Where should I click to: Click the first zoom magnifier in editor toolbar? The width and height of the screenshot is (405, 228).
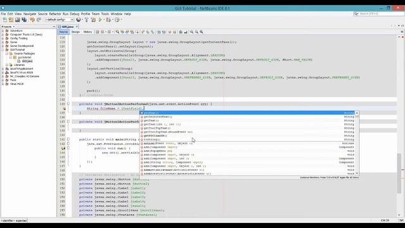click(192, 32)
